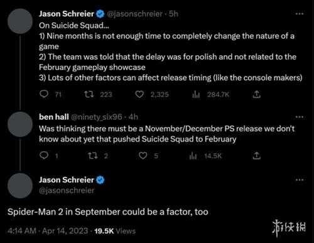
Task: Open more options on first Jason Schreier tweet
Action: [300, 14]
